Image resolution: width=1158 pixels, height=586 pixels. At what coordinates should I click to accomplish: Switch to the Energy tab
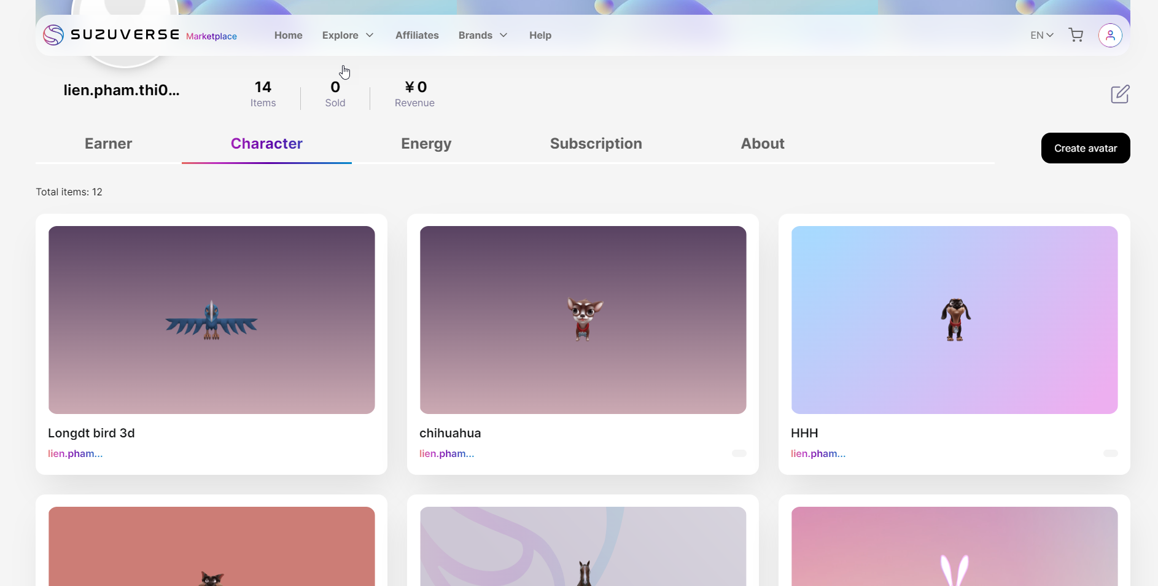tap(426, 144)
